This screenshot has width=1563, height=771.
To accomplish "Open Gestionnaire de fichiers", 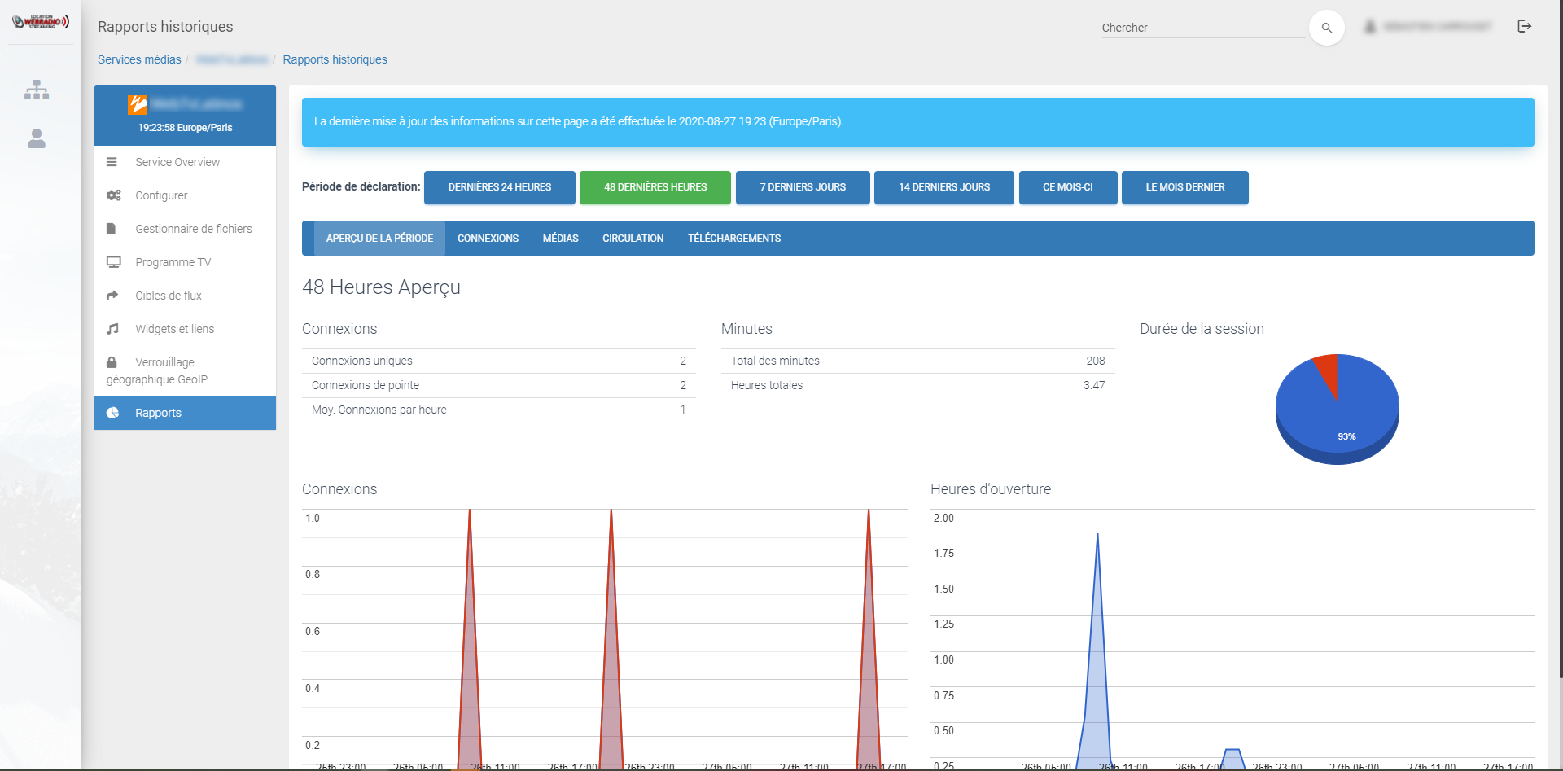I will pos(185,229).
